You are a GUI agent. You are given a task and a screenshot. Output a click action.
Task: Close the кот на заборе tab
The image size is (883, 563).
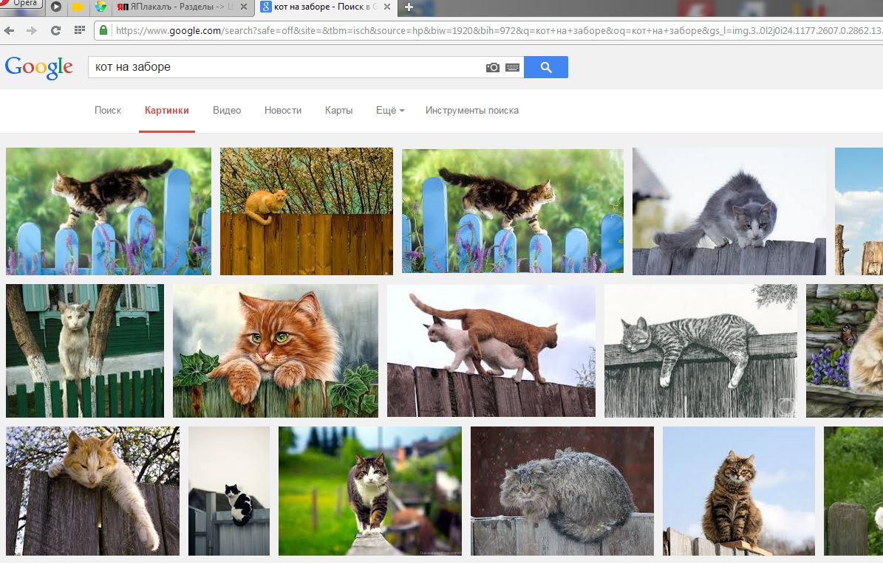pyautogui.click(x=387, y=7)
